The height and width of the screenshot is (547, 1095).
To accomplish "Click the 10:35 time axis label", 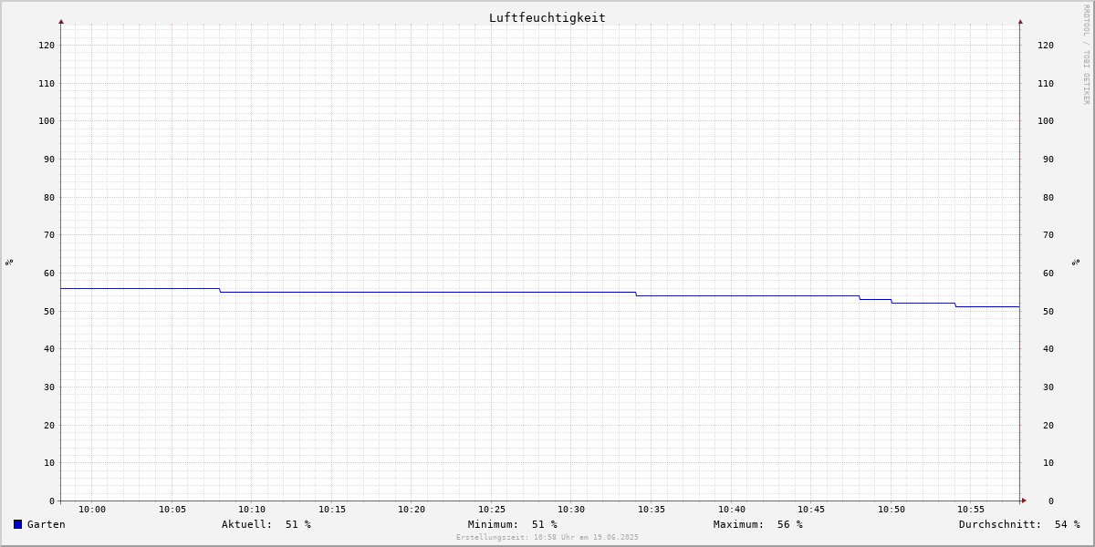I will (x=652, y=510).
